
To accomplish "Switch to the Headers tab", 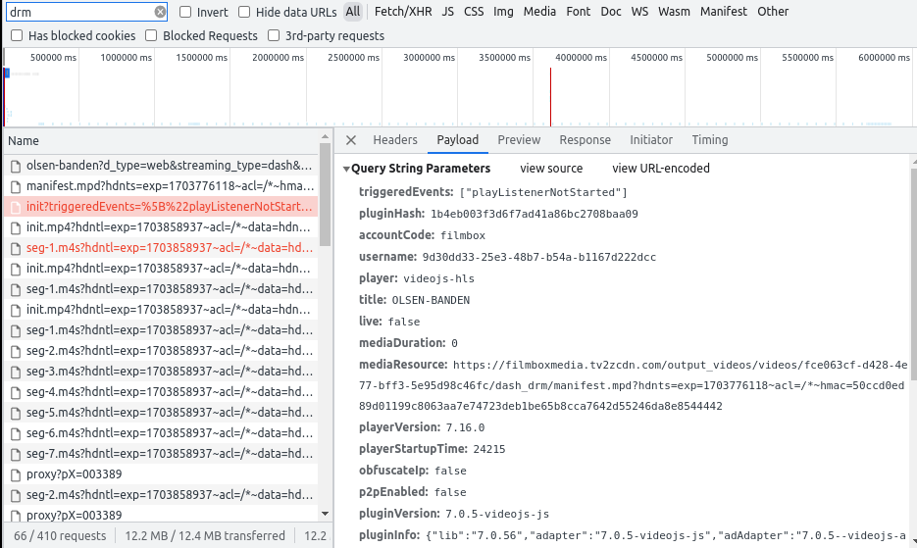I will [x=395, y=140].
